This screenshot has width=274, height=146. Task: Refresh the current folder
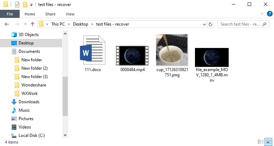tap(210, 25)
